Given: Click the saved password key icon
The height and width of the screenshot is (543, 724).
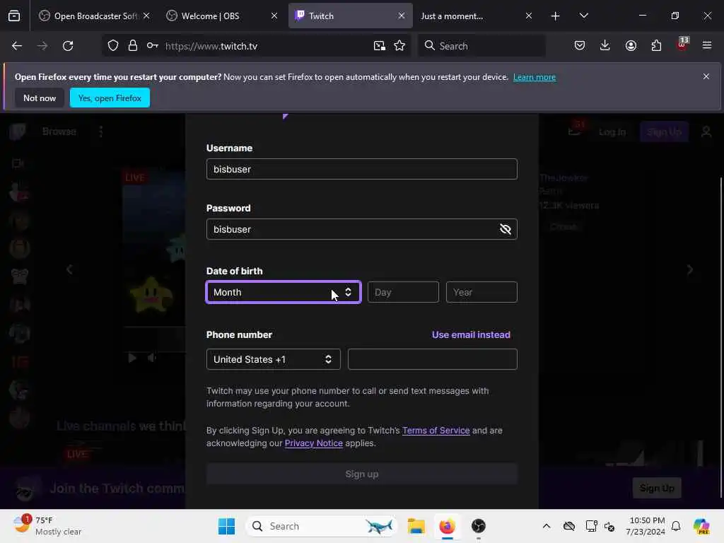Looking at the screenshot, I should coord(153,46).
